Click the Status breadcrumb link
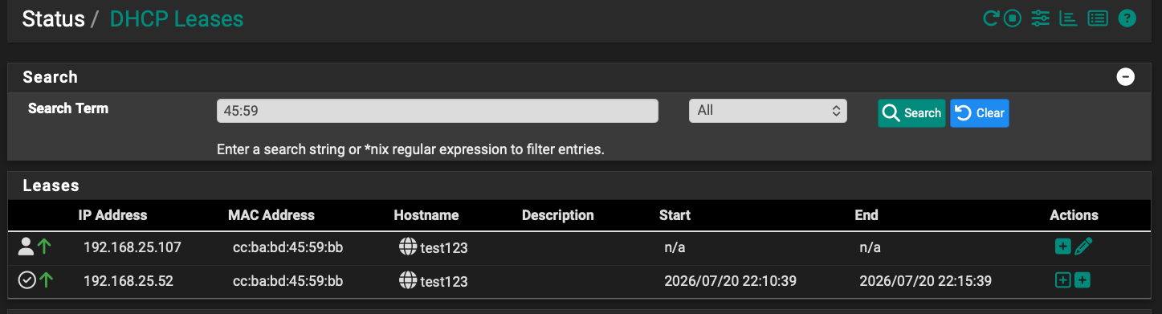1162x314 pixels. click(x=54, y=19)
